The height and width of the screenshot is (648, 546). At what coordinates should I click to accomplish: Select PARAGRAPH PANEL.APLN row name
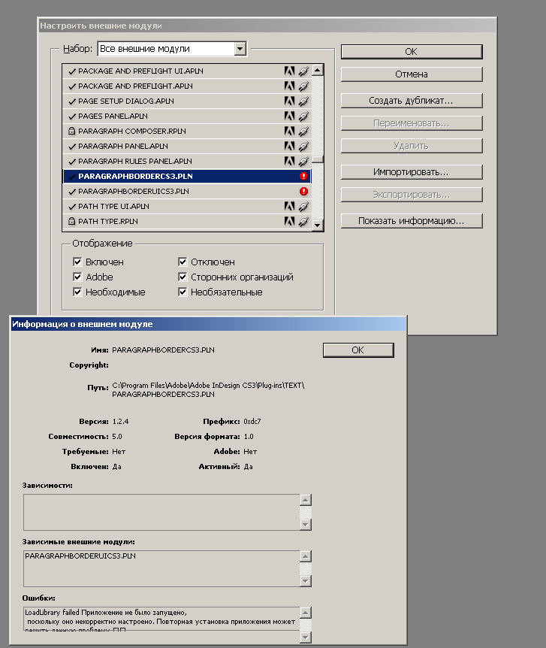pos(123,147)
